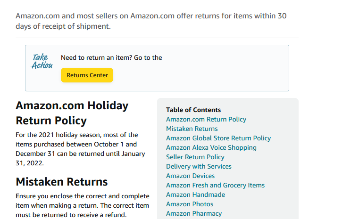
Task: Jump to Amazon Global Store Return Policy
Action: (218, 138)
